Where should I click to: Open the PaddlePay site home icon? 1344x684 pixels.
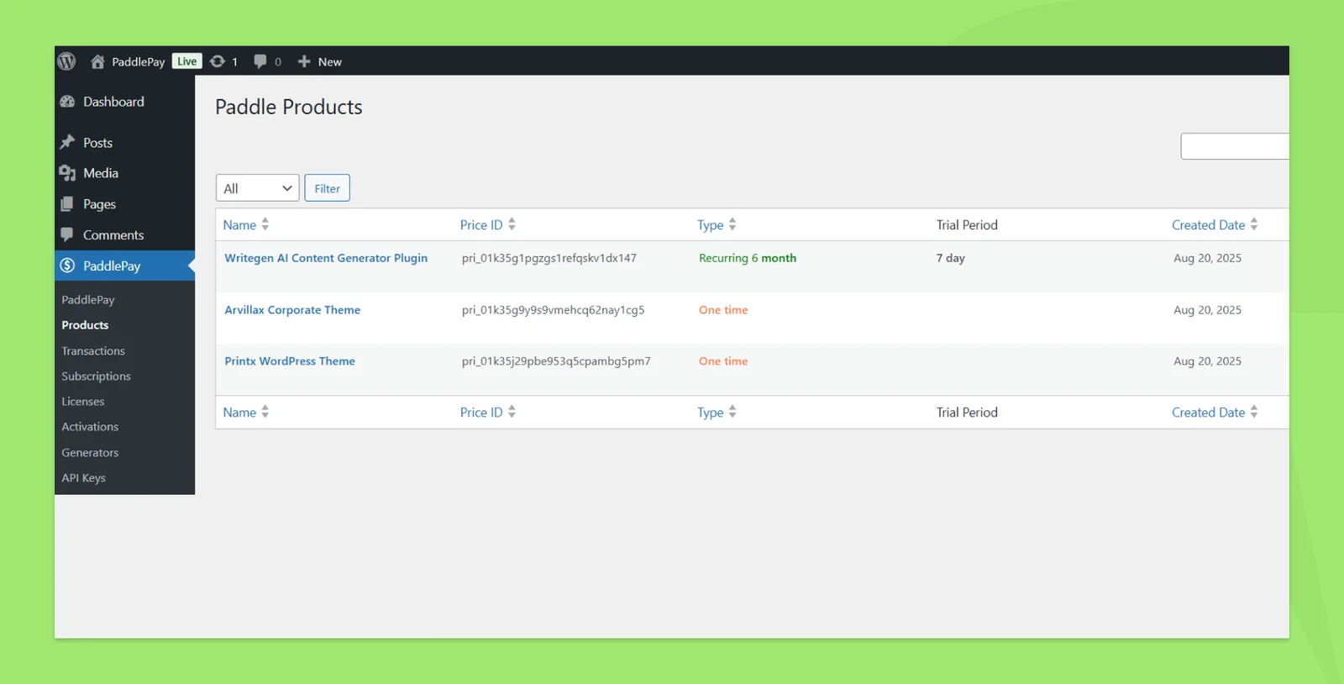click(97, 61)
